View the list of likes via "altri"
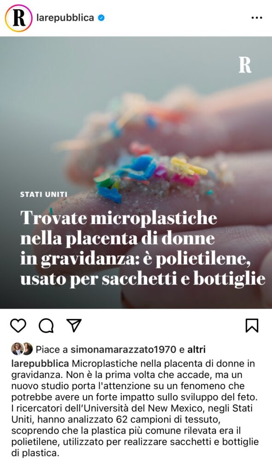Image resolution: width=272 pixels, height=472 pixels. 196,349
